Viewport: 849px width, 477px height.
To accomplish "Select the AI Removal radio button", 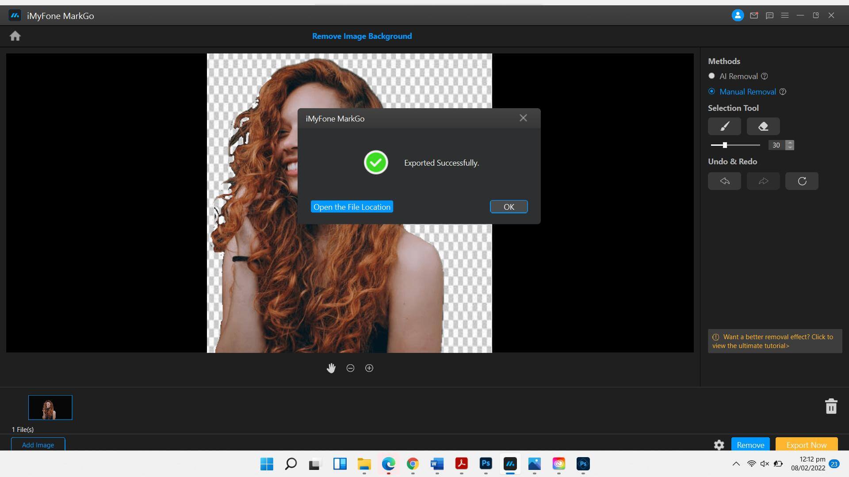I will [x=711, y=76].
